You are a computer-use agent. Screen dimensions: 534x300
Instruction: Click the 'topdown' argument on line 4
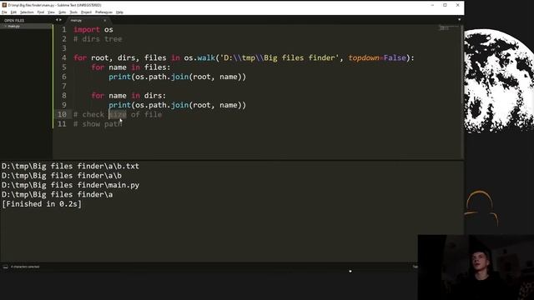[x=364, y=57]
